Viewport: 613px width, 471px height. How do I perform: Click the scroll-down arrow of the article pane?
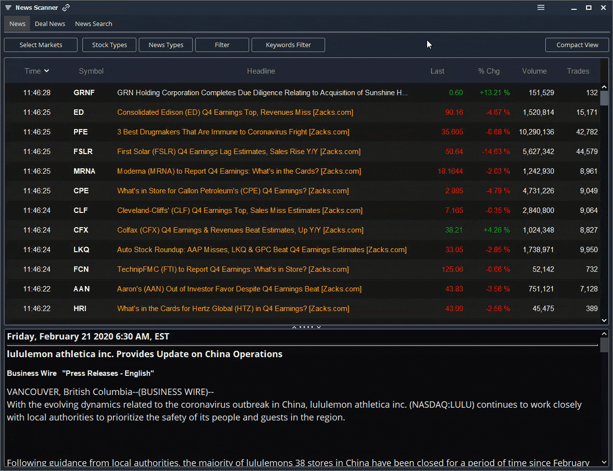(x=604, y=462)
